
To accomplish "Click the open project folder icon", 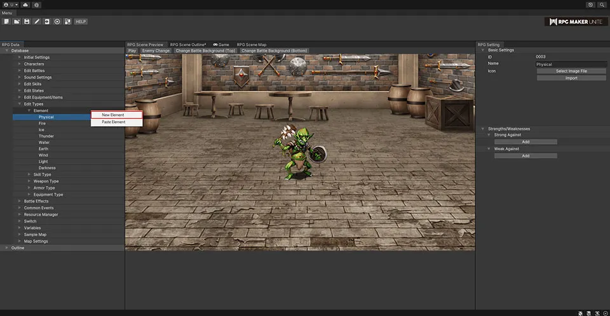I will coord(16,22).
